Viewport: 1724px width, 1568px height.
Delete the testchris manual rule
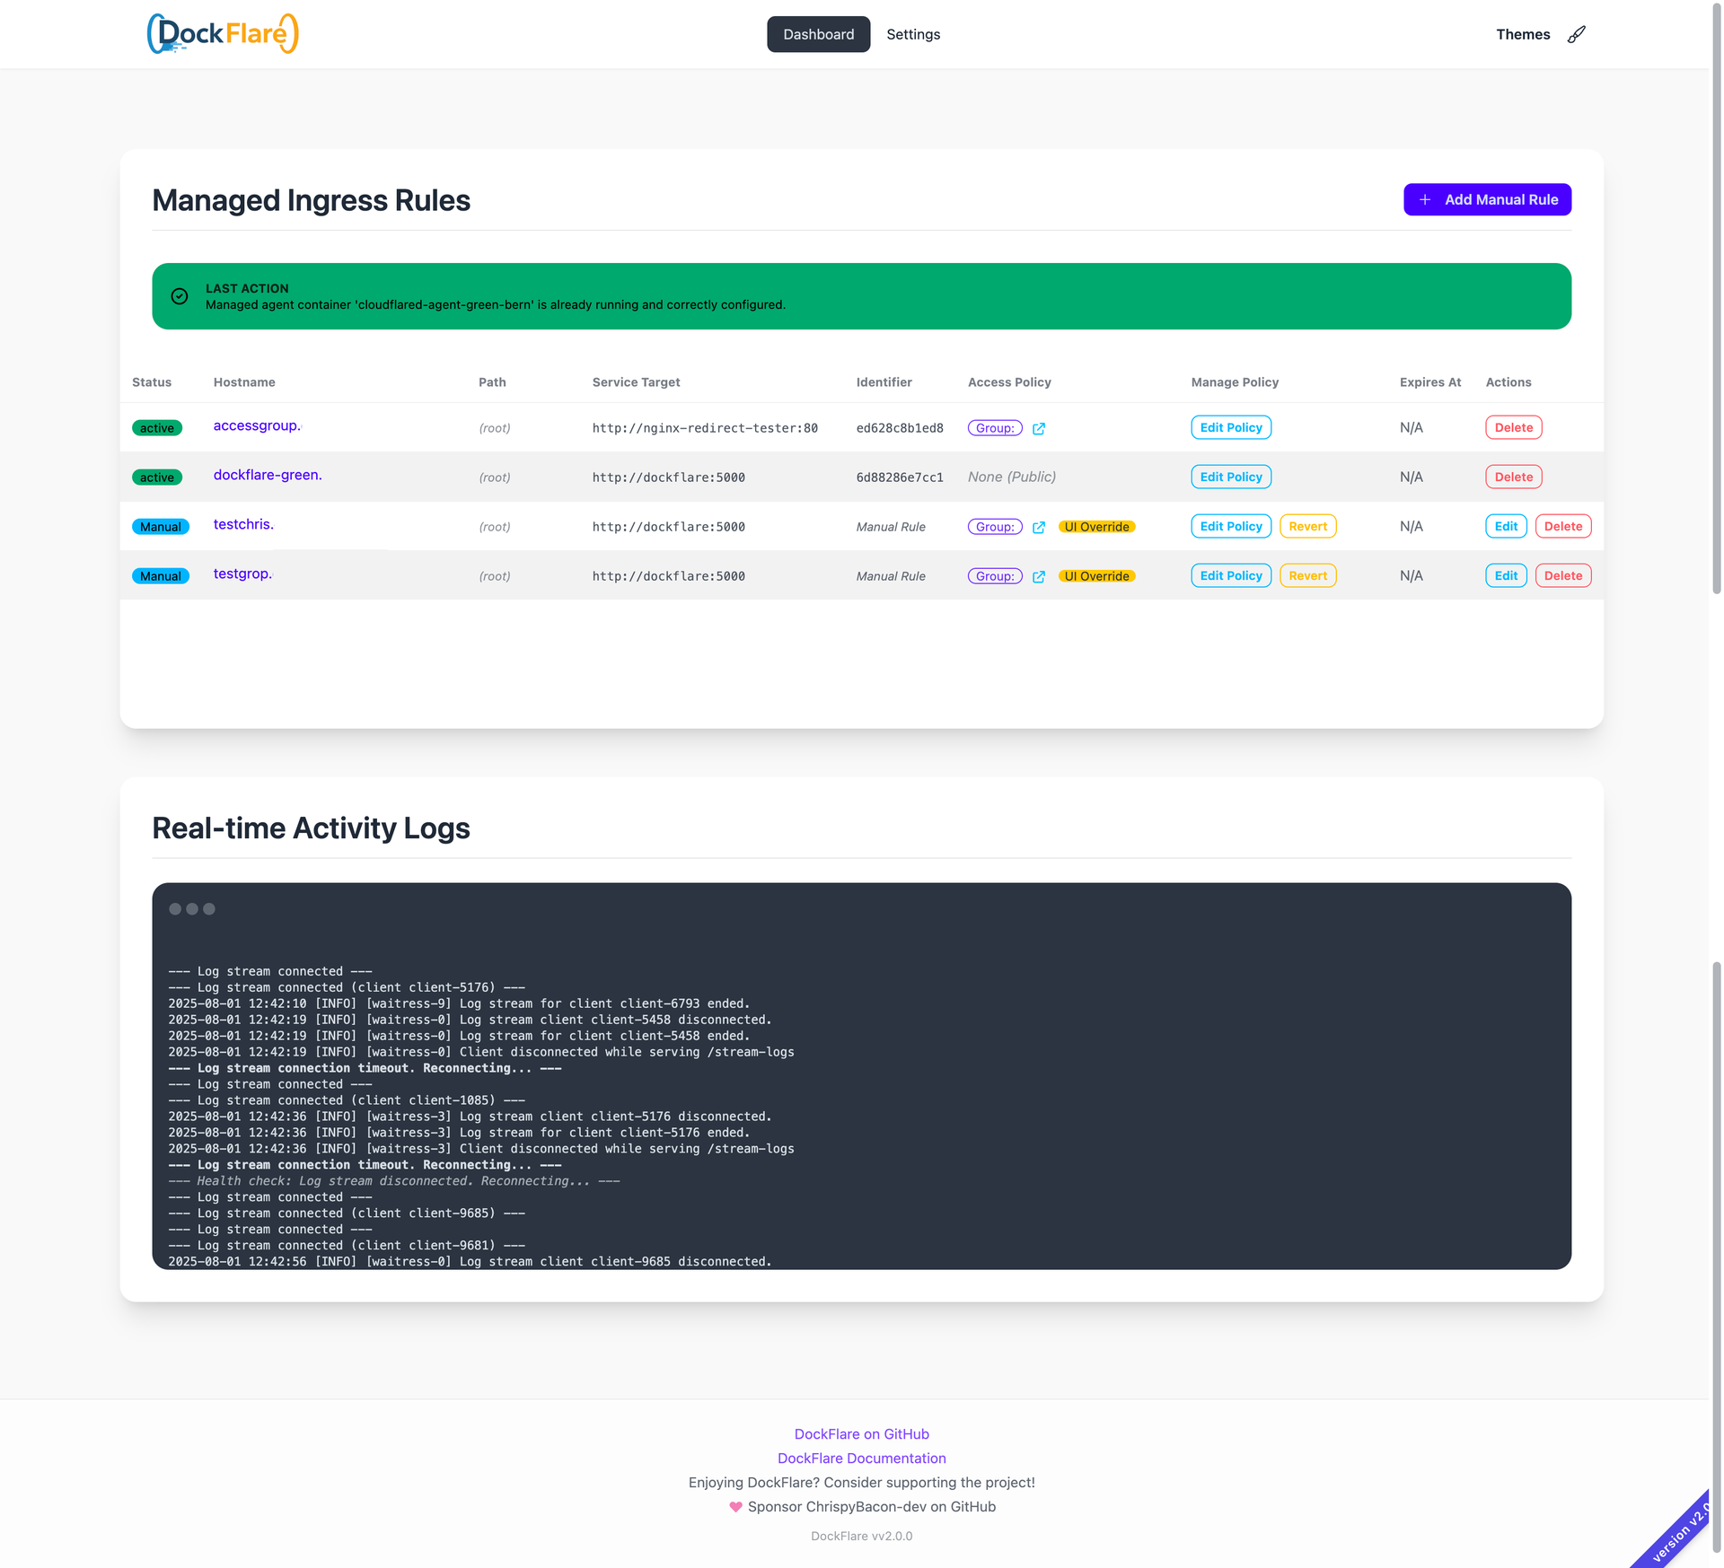tap(1562, 526)
